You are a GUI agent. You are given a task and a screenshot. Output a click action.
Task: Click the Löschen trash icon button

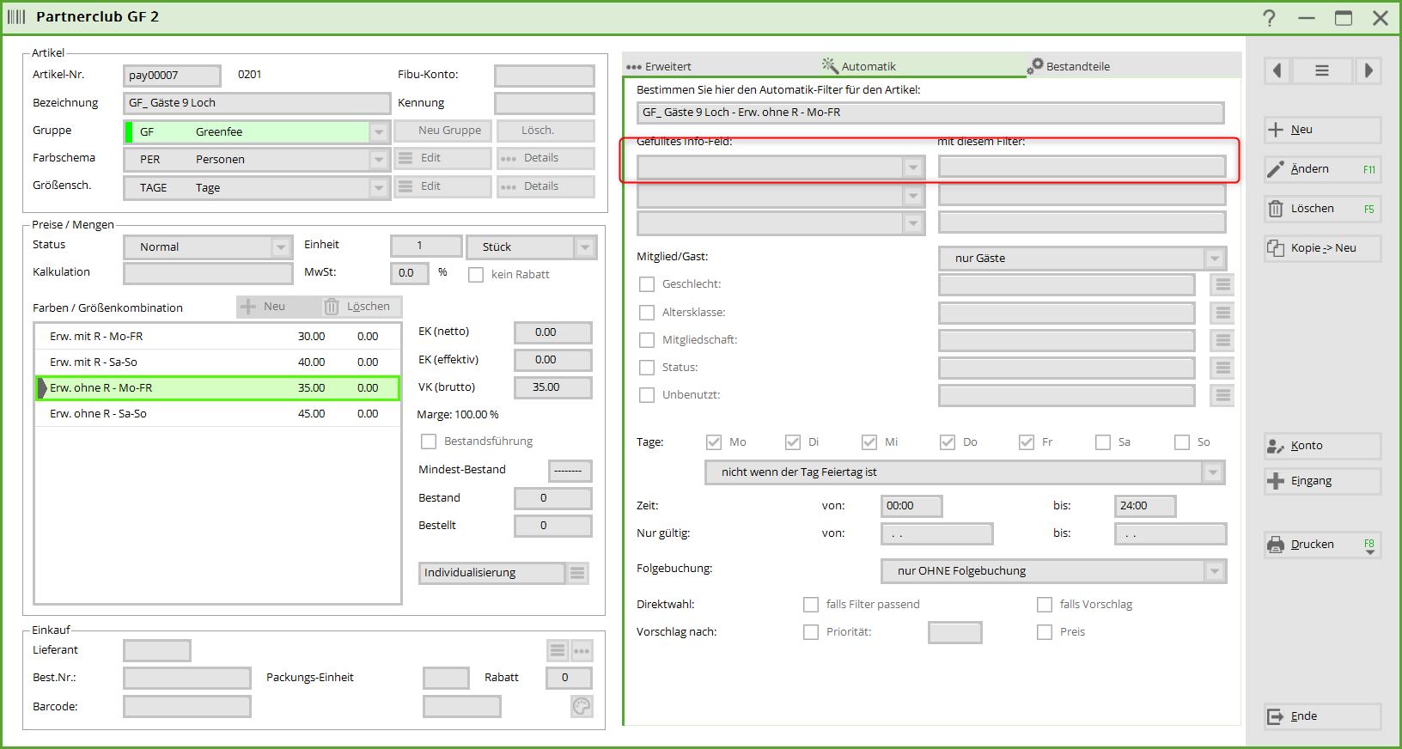pyautogui.click(x=1322, y=209)
